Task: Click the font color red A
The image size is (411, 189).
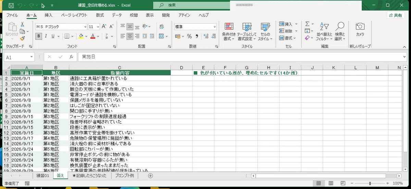Action: click(92, 36)
